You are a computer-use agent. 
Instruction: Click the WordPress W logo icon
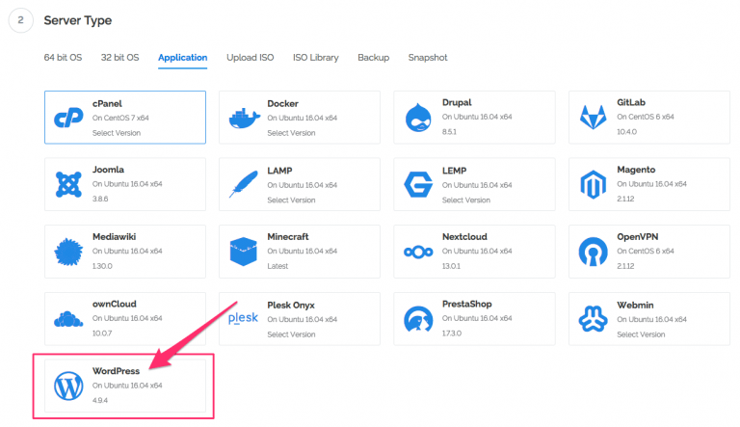point(68,386)
